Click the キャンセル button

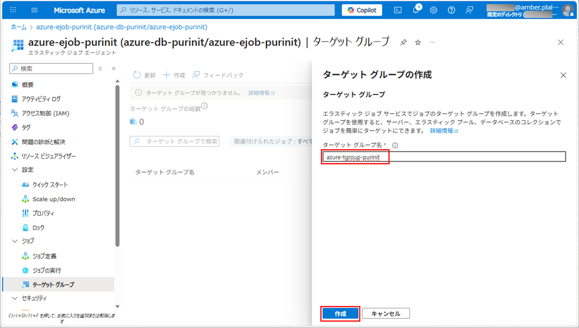(x=386, y=314)
